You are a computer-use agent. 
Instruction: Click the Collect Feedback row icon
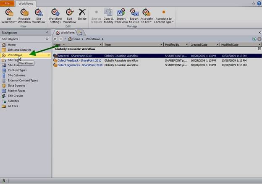55,60
